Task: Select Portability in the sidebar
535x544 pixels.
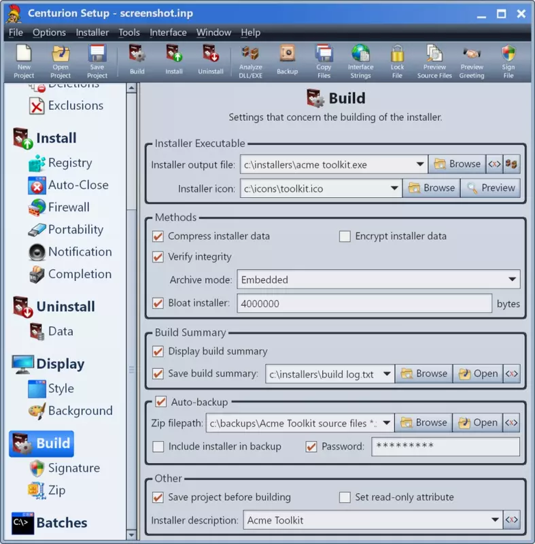Action: click(66, 230)
